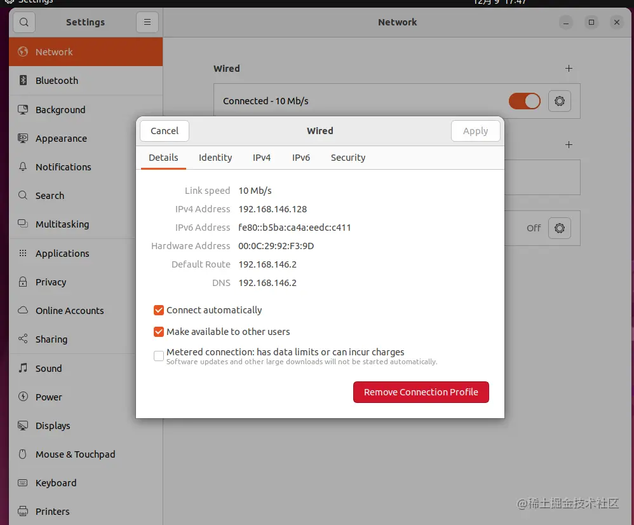Image resolution: width=634 pixels, height=525 pixels.
Task: Uncheck Connect automatically checkbox
Action: (x=159, y=310)
